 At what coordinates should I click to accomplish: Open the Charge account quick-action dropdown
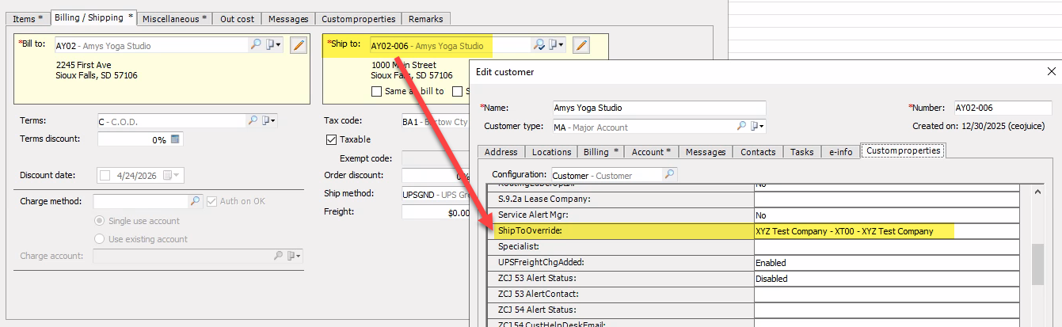coord(294,256)
